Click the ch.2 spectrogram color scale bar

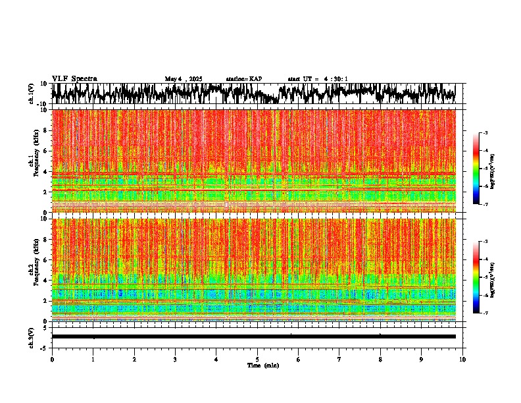[476, 277]
